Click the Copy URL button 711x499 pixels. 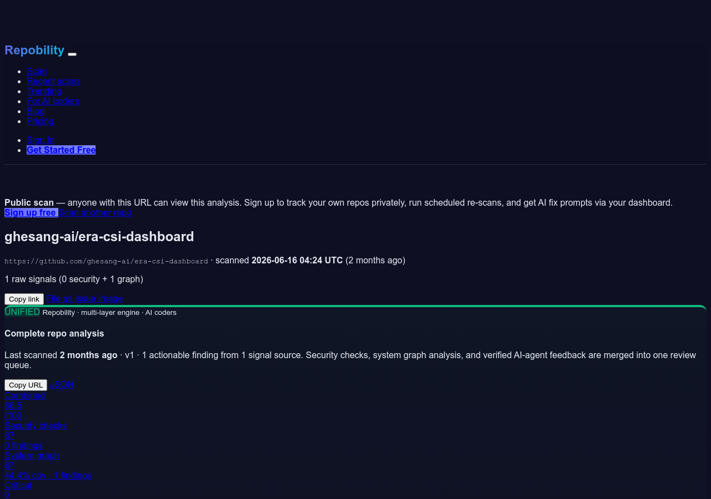click(26, 385)
